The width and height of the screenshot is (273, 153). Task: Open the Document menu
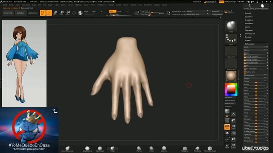point(26,5)
